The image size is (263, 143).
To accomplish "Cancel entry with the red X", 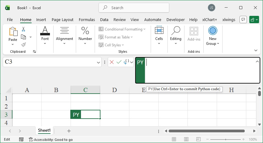I will [x=112, y=62].
